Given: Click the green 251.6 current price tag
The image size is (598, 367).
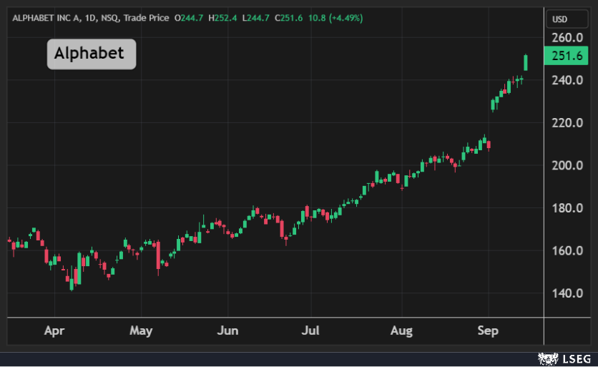Looking at the screenshot, I should [566, 57].
